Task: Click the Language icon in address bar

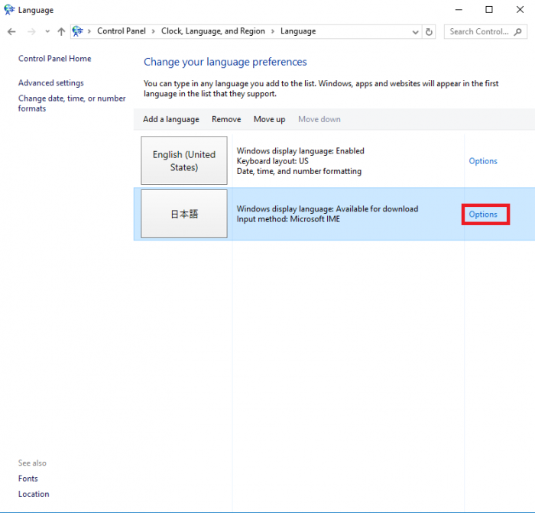Action: (x=77, y=31)
